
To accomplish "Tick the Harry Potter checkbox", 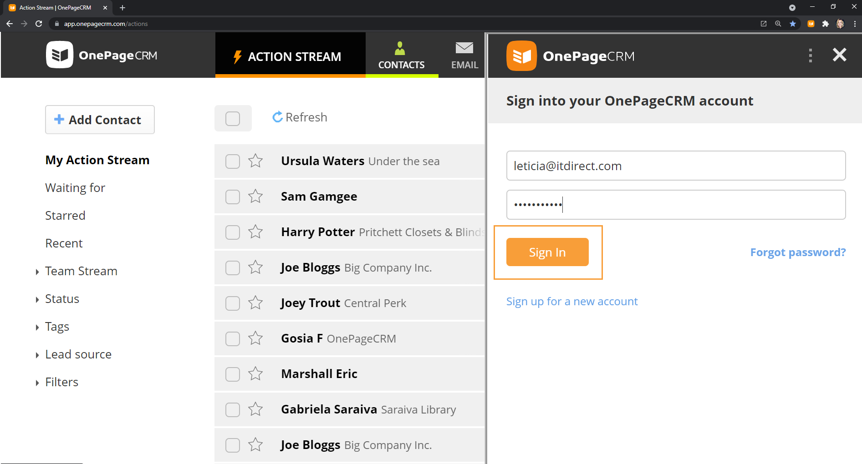I will [x=233, y=232].
